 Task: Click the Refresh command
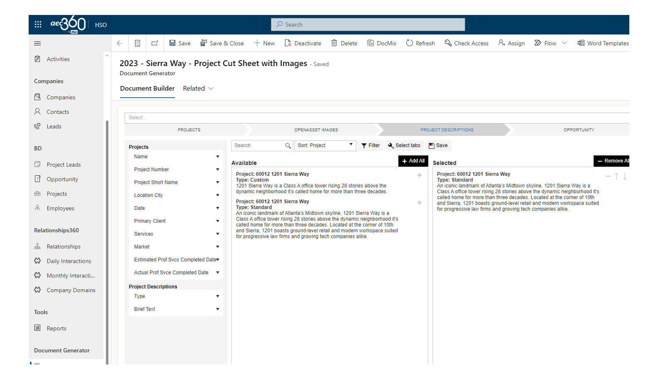pyautogui.click(x=420, y=43)
